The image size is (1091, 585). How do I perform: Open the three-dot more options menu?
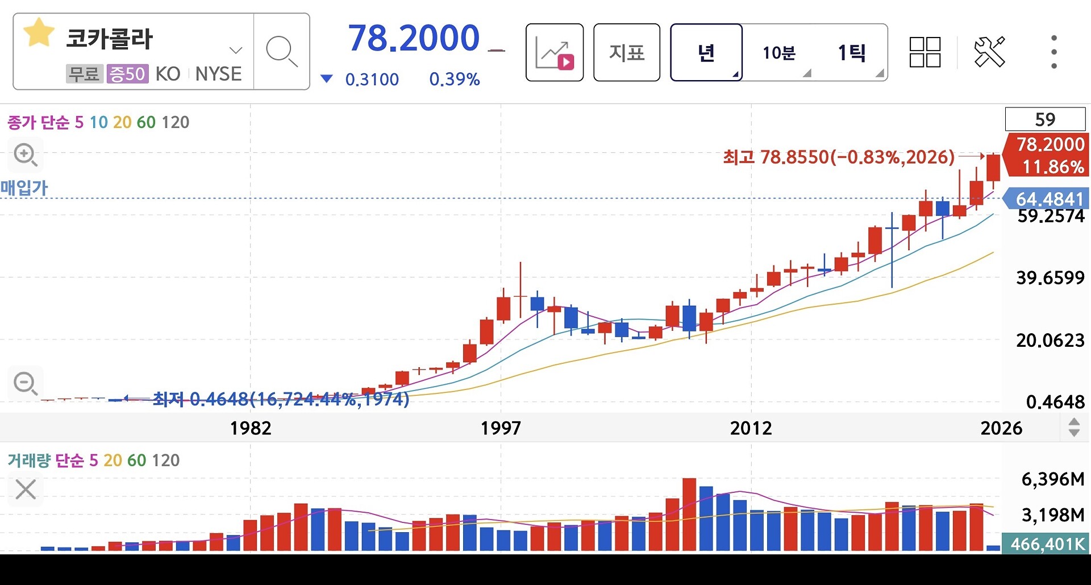tap(1054, 52)
